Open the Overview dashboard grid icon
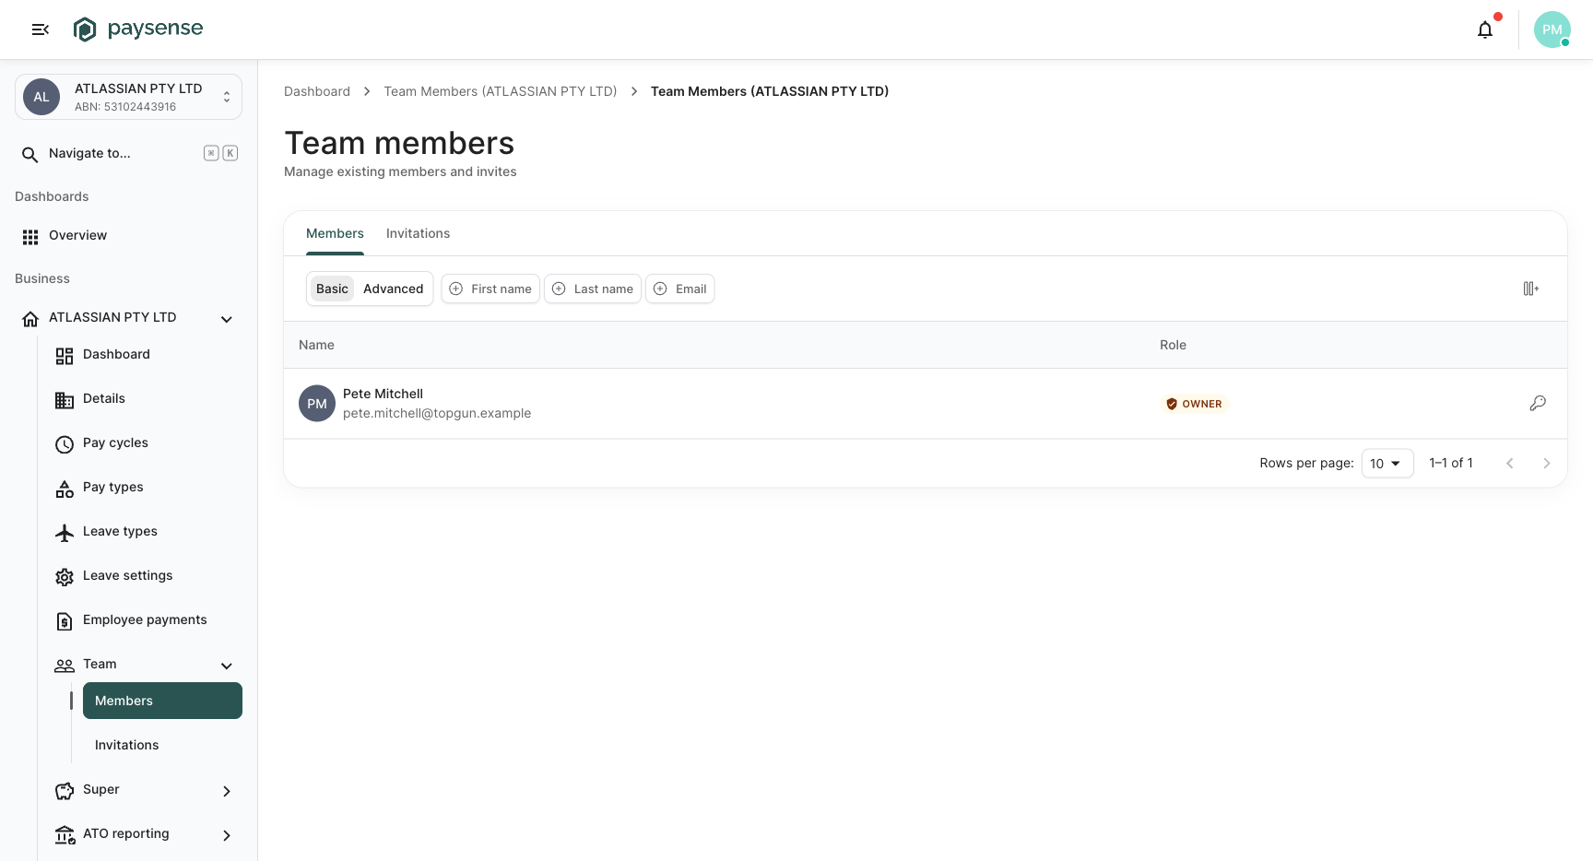Image resolution: width=1593 pixels, height=861 pixels. tap(30, 237)
